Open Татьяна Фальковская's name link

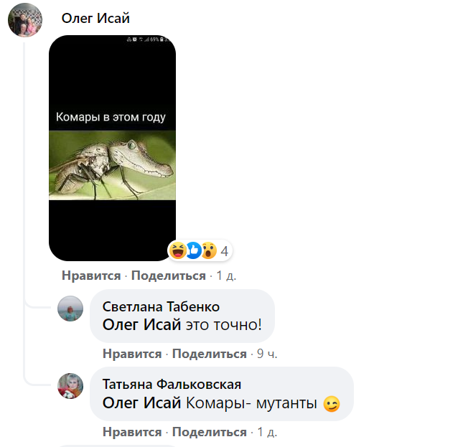172,385
